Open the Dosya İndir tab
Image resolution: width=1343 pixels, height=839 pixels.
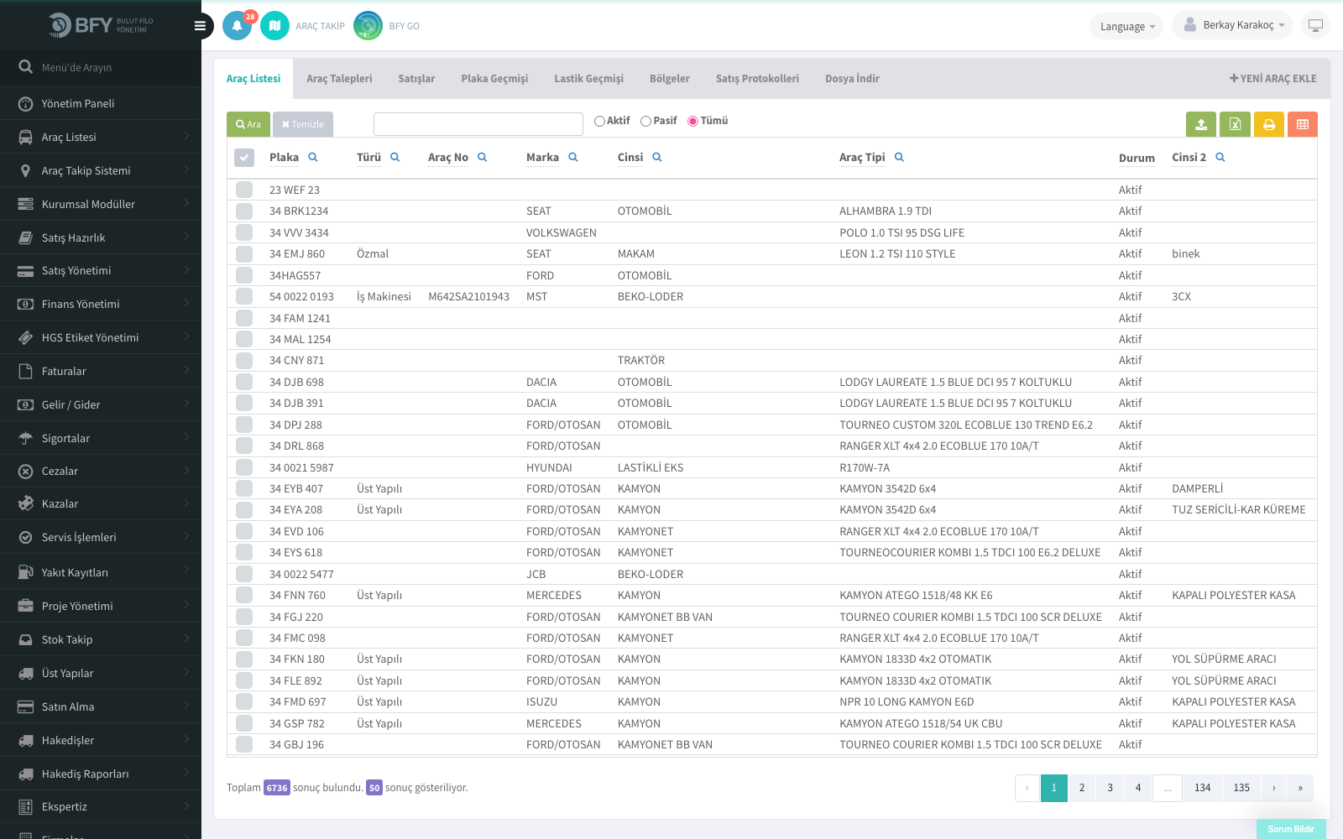coord(852,79)
